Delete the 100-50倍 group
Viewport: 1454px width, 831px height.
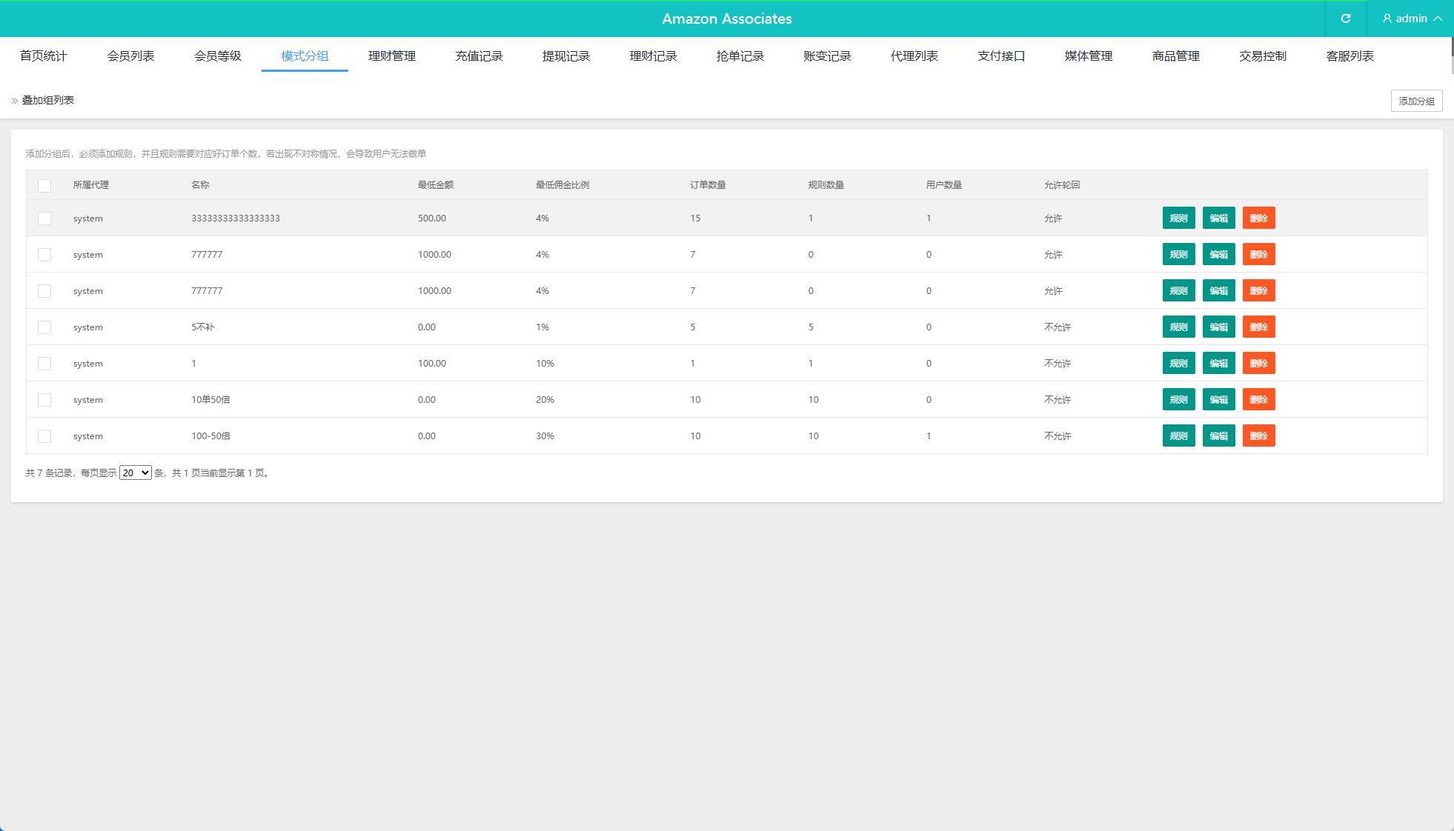point(1258,436)
